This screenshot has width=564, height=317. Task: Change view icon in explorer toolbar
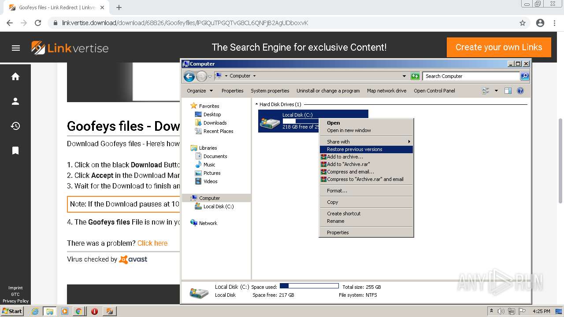click(486, 91)
